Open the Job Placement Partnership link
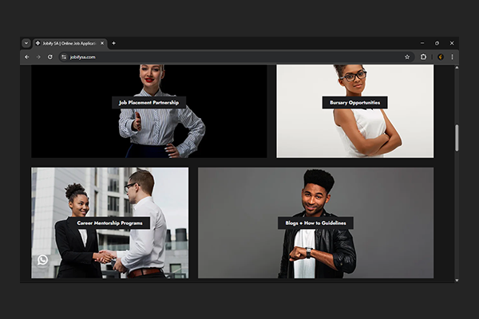Screen dimensions: 479x319 (148, 103)
